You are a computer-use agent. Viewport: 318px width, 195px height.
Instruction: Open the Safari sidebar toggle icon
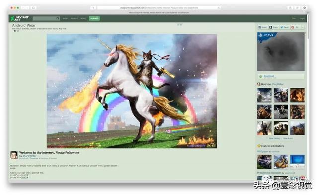click(34, 8)
